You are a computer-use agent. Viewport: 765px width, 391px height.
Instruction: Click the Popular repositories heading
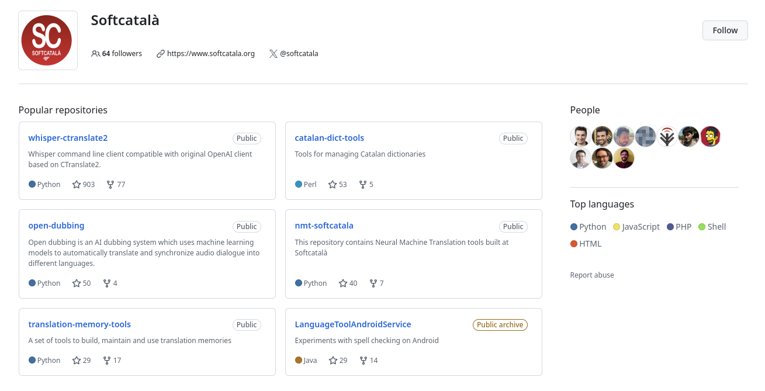pyautogui.click(x=63, y=110)
